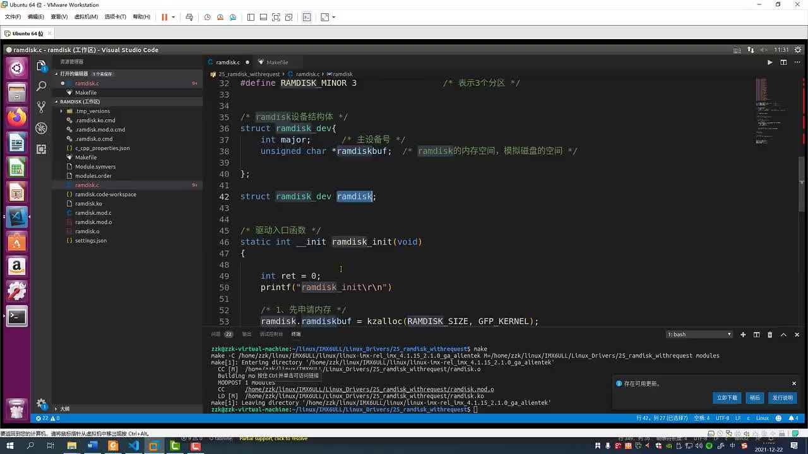Open Makefile in the file tree
Image resolution: width=808 pixels, height=454 pixels.
point(86,157)
